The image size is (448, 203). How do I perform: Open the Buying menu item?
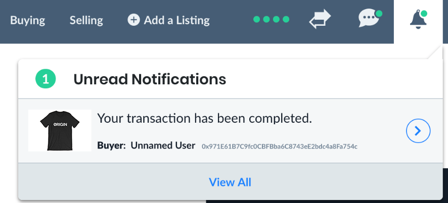[27, 20]
